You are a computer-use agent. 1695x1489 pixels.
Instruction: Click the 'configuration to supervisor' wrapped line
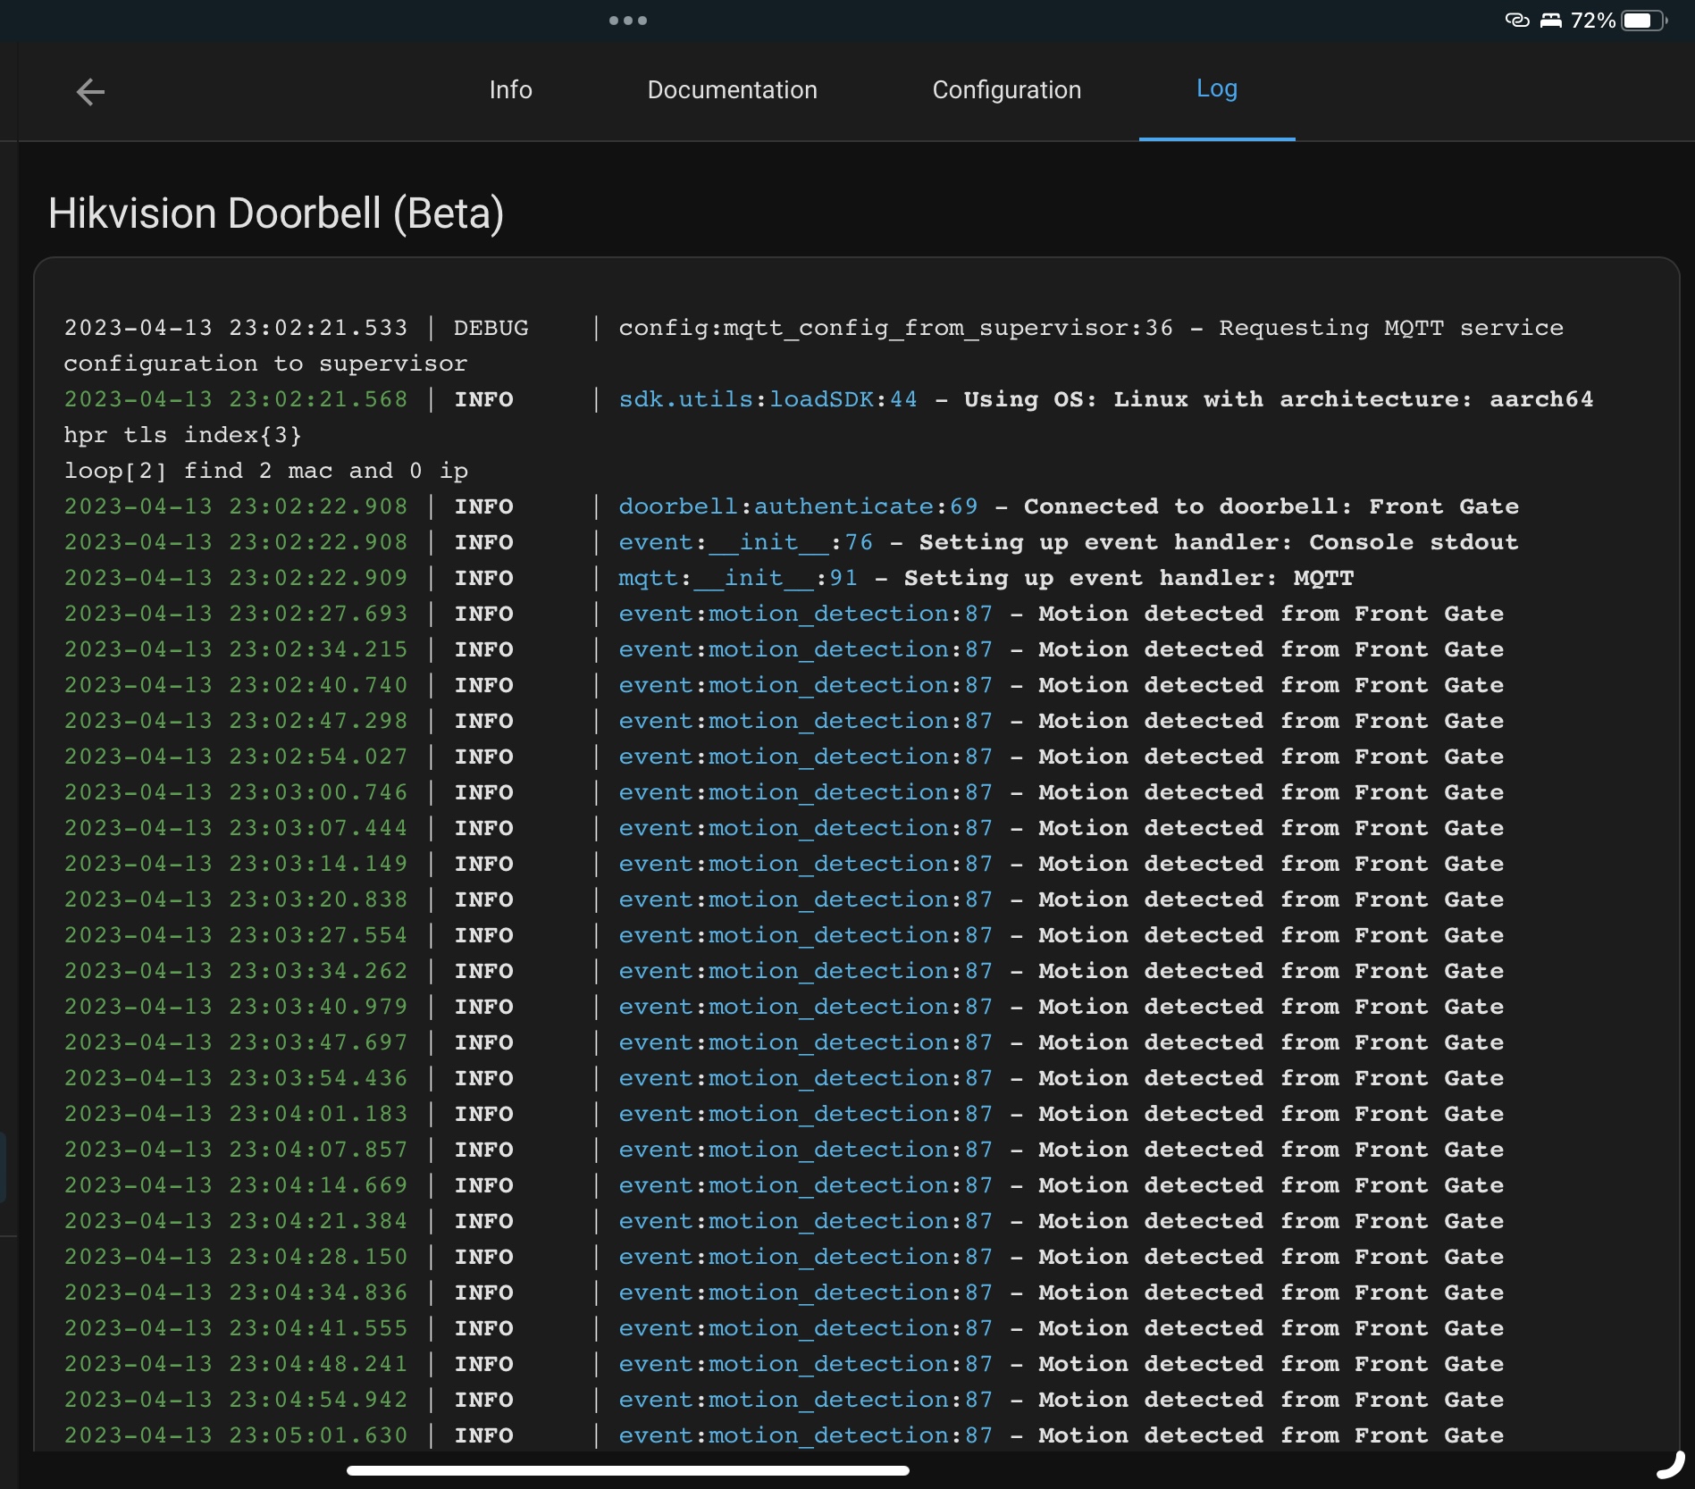click(x=265, y=364)
